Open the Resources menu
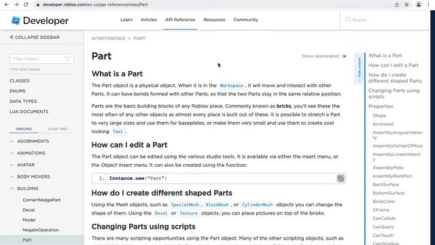The width and height of the screenshot is (435, 245). pos(214,20)
